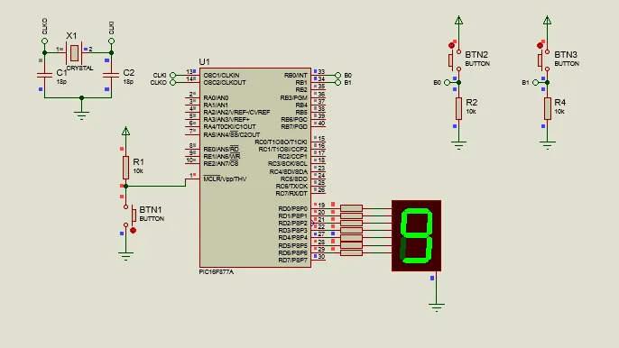Viewport: 619px width, 348px height.
Task: Select capacitor C2
Action: (111, 75)
